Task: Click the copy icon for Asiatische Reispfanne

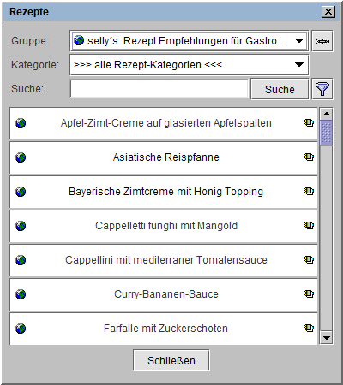Action: [309, 157]
